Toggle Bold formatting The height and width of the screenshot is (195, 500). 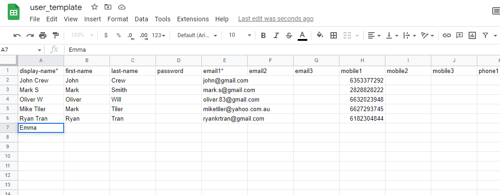(x=263, y=35)
